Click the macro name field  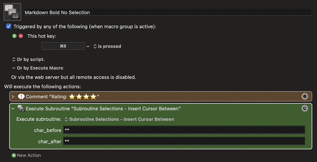pyautogui.click(x=167, y=12)
